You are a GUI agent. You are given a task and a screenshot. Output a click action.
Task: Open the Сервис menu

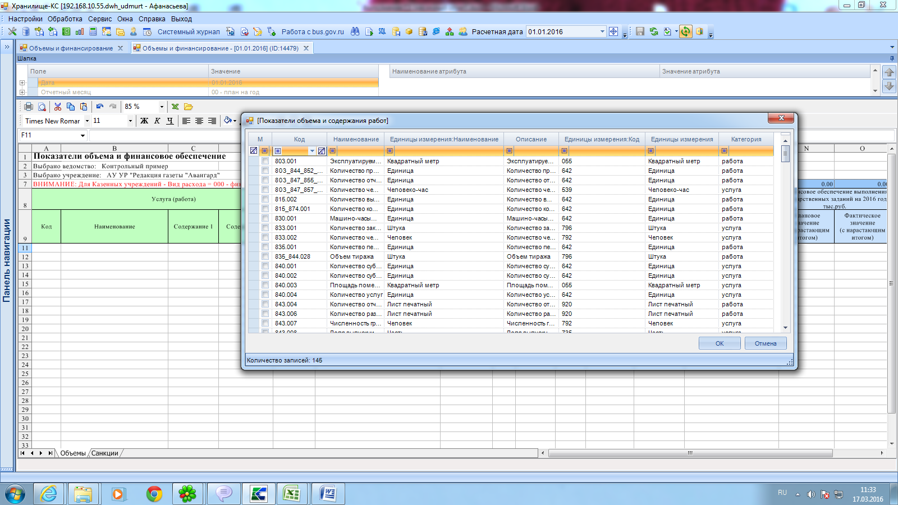[99, 19]
